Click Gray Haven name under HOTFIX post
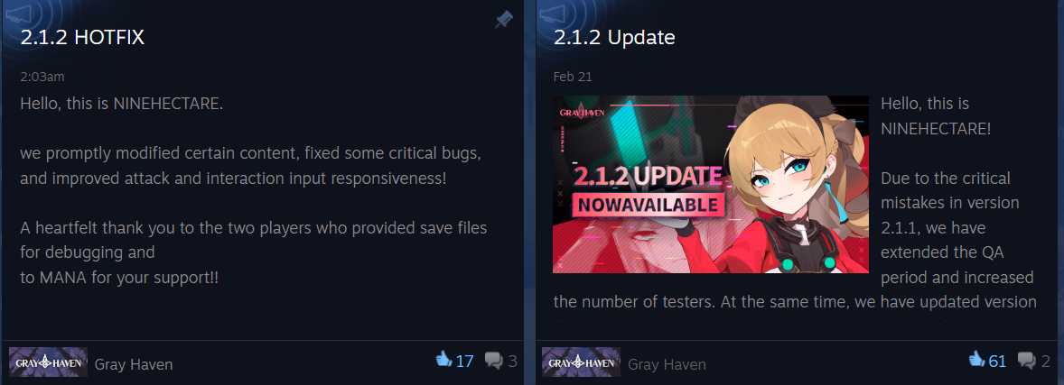Image resolution: width=1064 pixels, height=385 pixels. 134,364
